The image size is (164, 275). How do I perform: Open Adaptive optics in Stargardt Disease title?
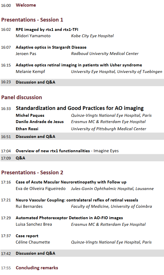click(51, 47)
